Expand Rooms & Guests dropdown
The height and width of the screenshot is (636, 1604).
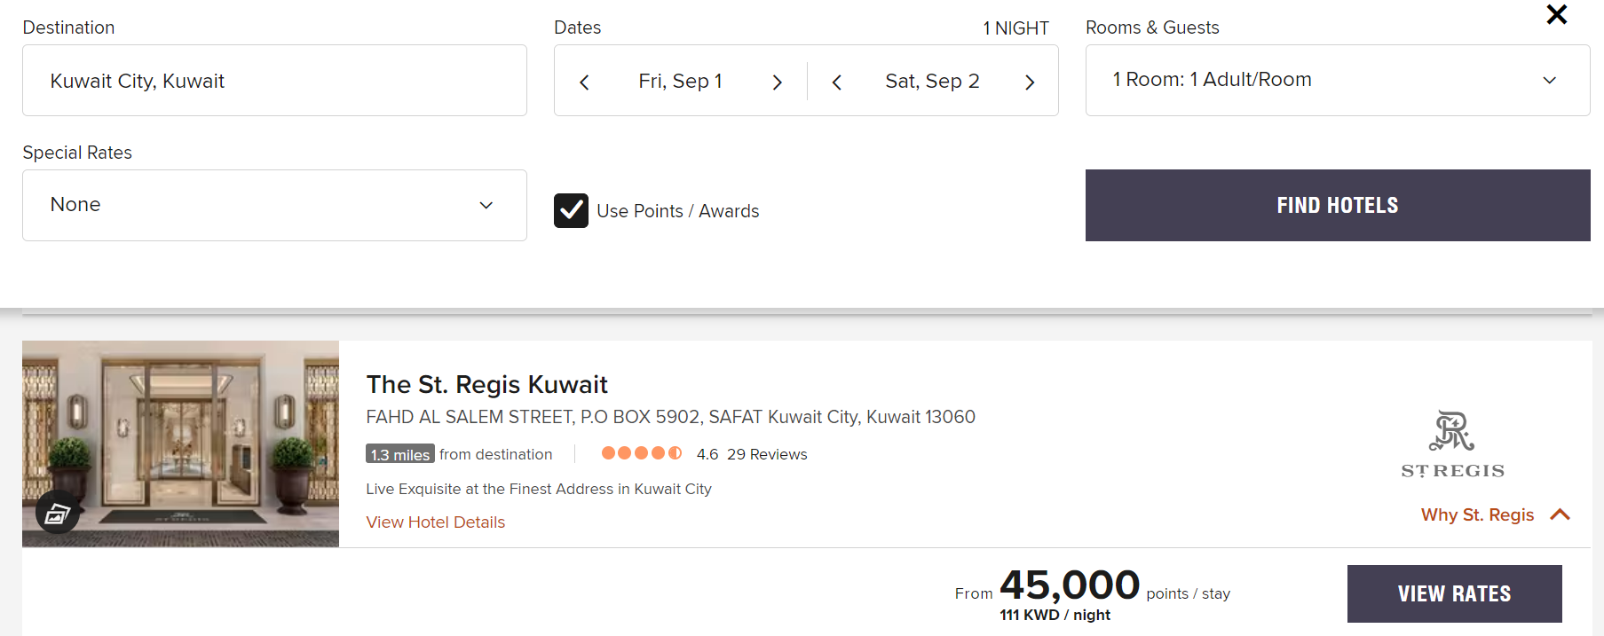pyautogui.click(x=1337, y=80)
